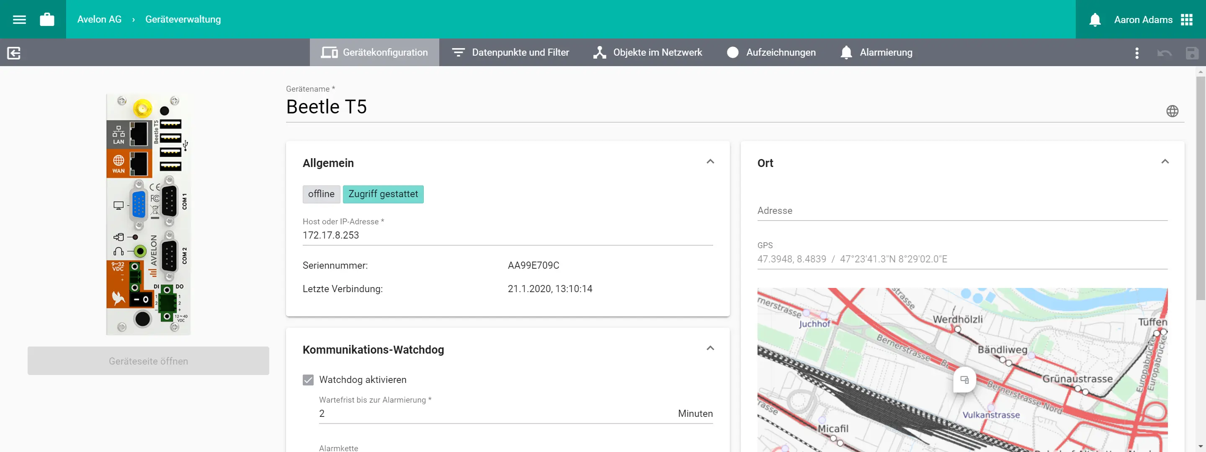Open the Alarmierung tab
This screenshot has height=452, width=1206.
[876, 52]
